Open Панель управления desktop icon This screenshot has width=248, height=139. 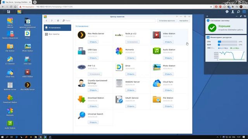(x=10, y=35)
